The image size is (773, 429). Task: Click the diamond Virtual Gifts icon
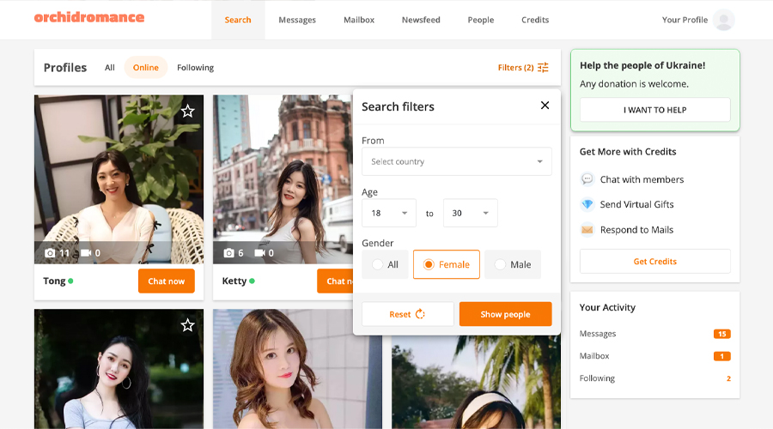587,204
